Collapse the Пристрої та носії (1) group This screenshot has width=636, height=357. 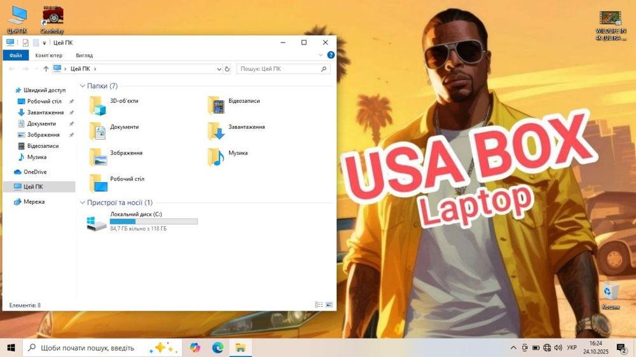coord(83,203)
